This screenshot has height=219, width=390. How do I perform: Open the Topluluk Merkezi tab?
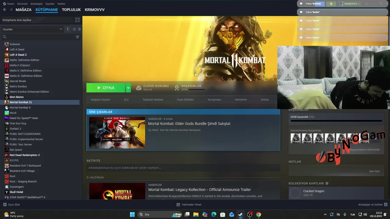coord(153,99)
